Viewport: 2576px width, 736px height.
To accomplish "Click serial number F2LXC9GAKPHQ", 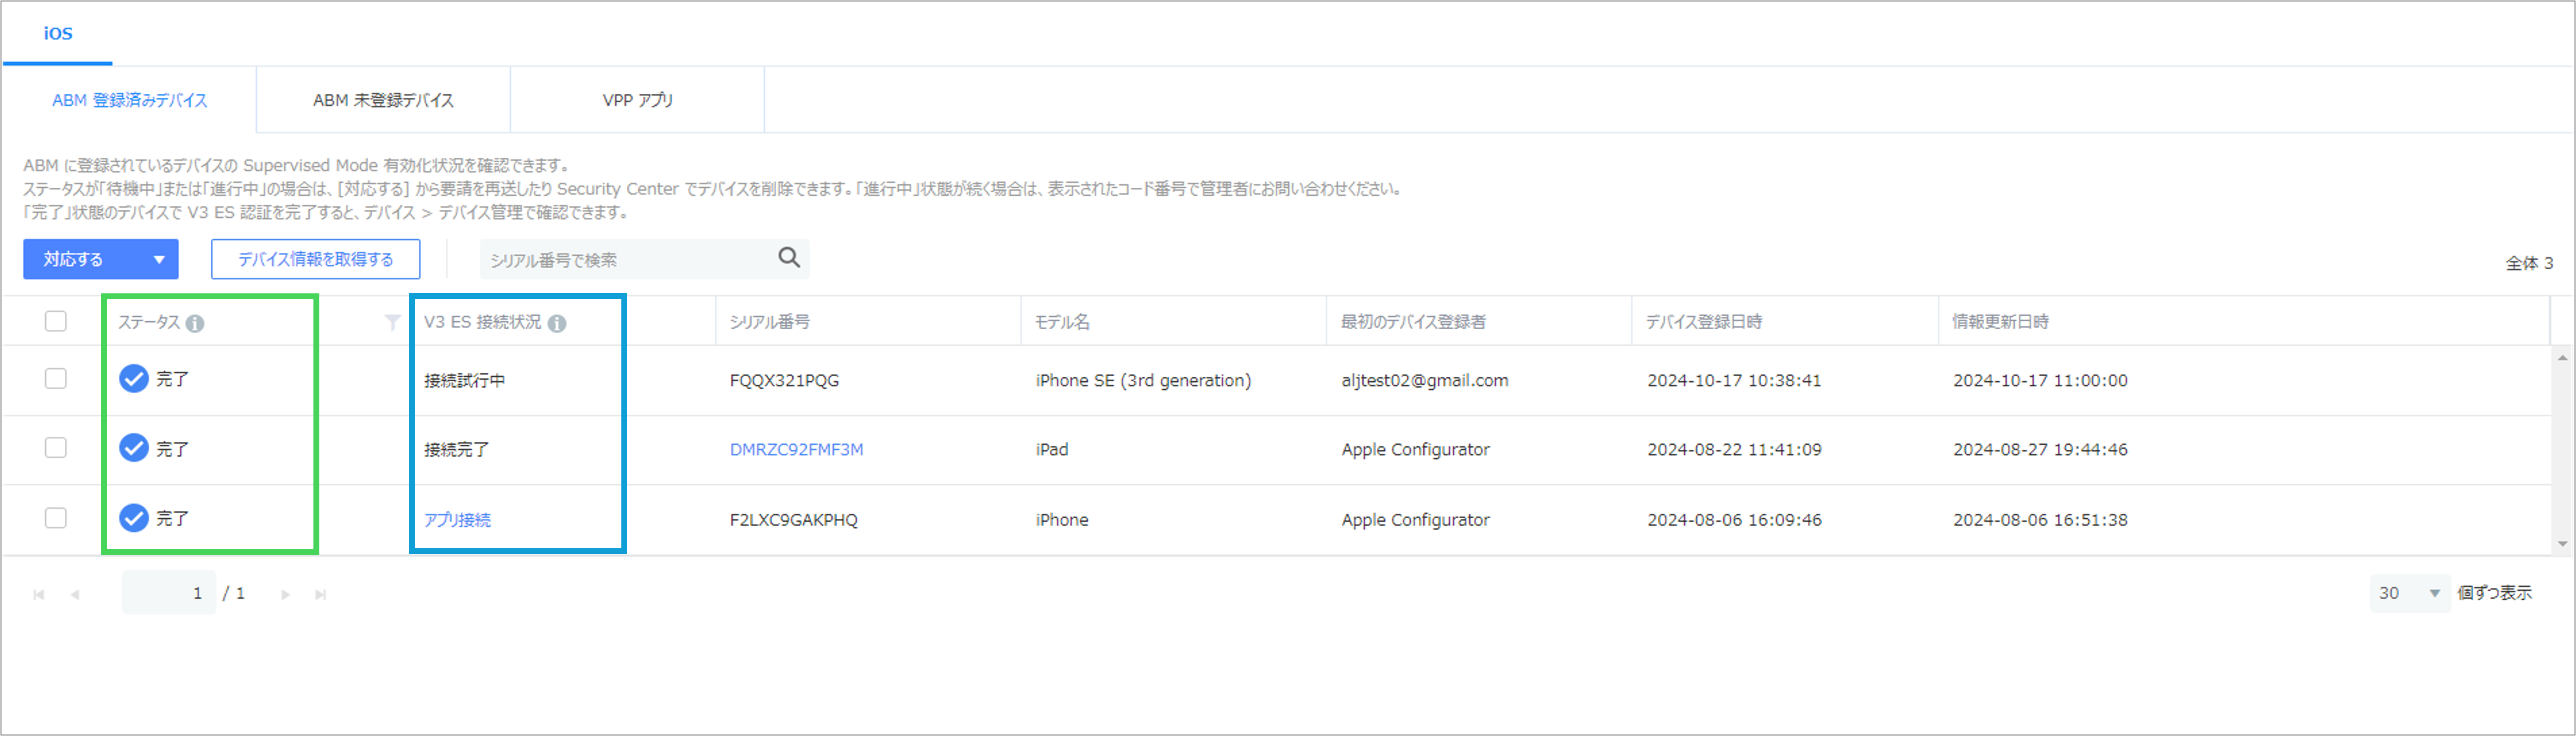I will (x=793, y=520).
